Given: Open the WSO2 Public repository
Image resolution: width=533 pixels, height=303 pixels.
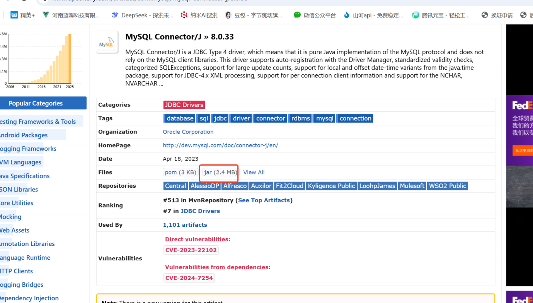Looking at the screenshot, I should tap(448, 186).
